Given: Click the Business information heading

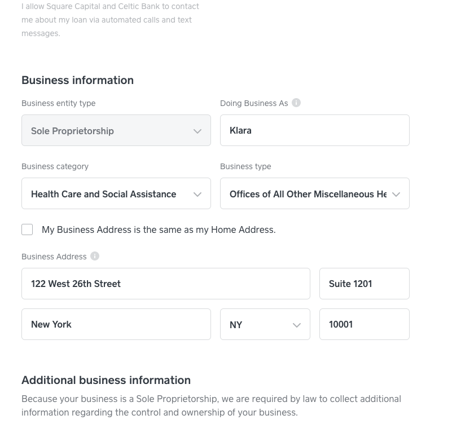Looking at the screenshot, I should pos(78,80).
